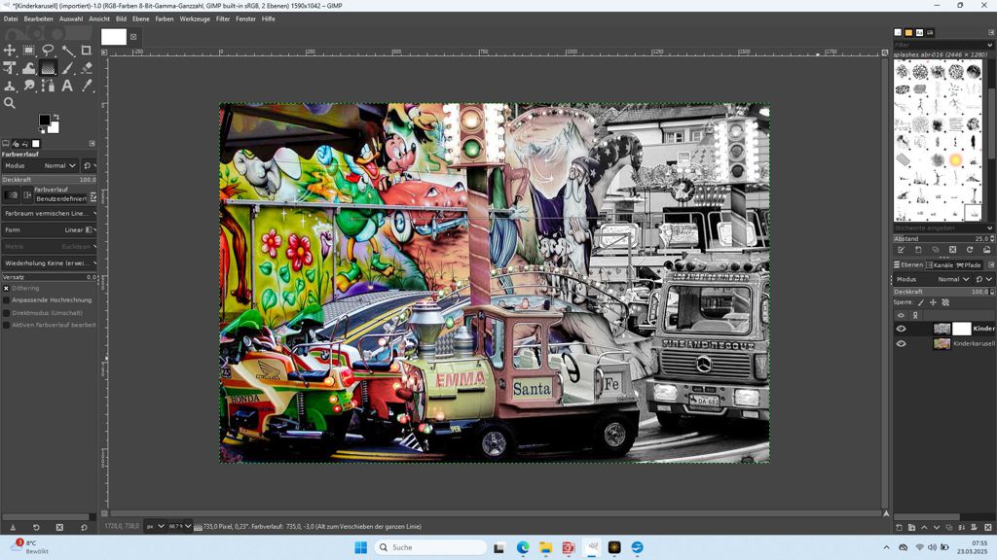Select the Gradient tool in toolbox
The width and height of the screenshot is (997, 560).
[x=48, y=68]
